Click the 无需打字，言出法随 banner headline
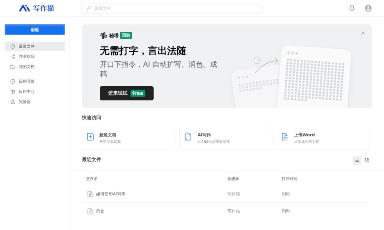 click(143, 51)
